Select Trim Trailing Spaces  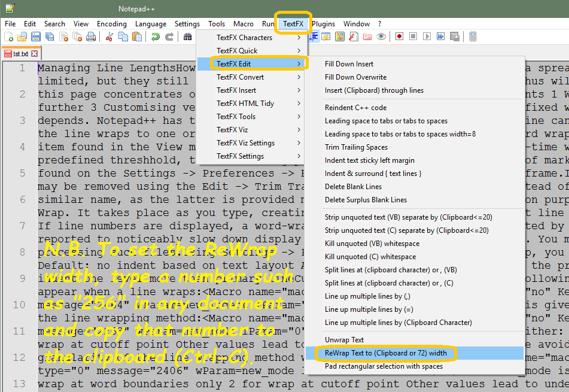(415, 147)
